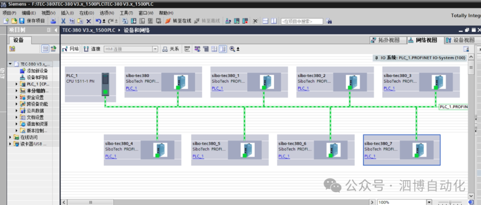Split editor space horizontally
This screenshot has height=205, width=481.
click(x=265, y=21)
